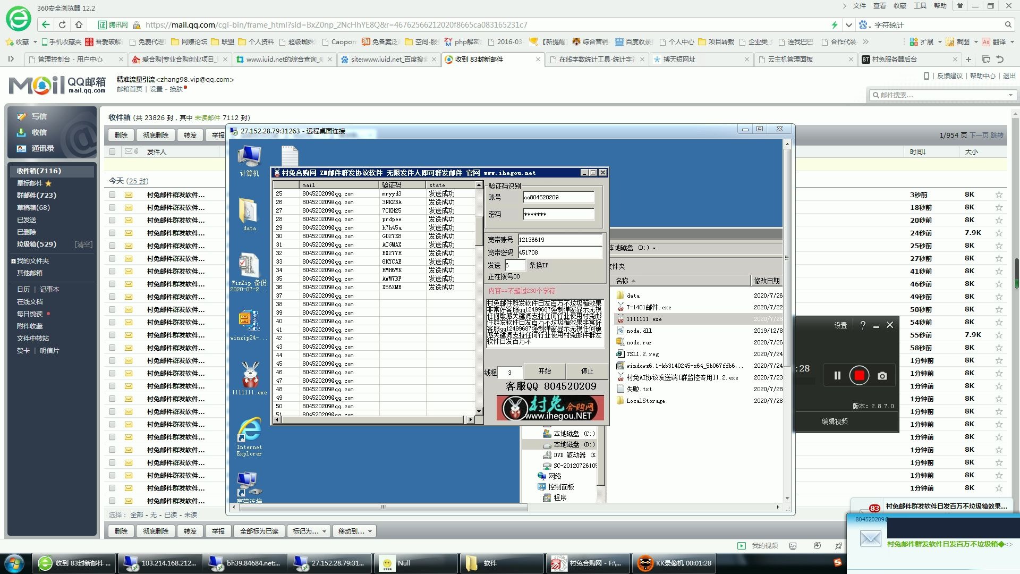
Task: Open the 文件 browser menu
Action: click(859, 6)
